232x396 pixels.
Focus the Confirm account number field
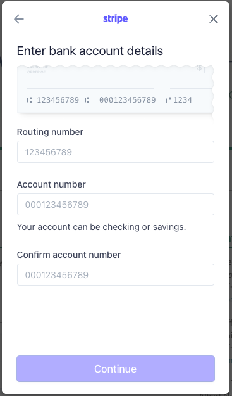point(116,275)
